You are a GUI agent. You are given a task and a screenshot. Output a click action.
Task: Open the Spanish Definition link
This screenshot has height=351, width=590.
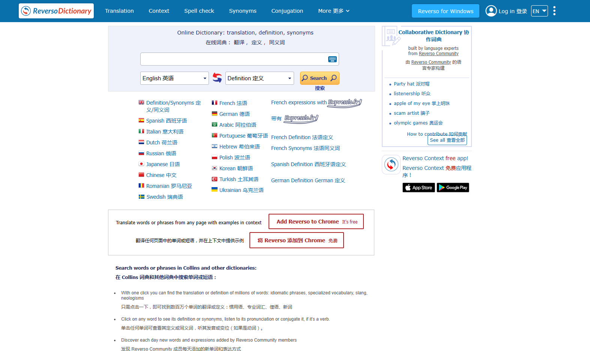[308, 164]
